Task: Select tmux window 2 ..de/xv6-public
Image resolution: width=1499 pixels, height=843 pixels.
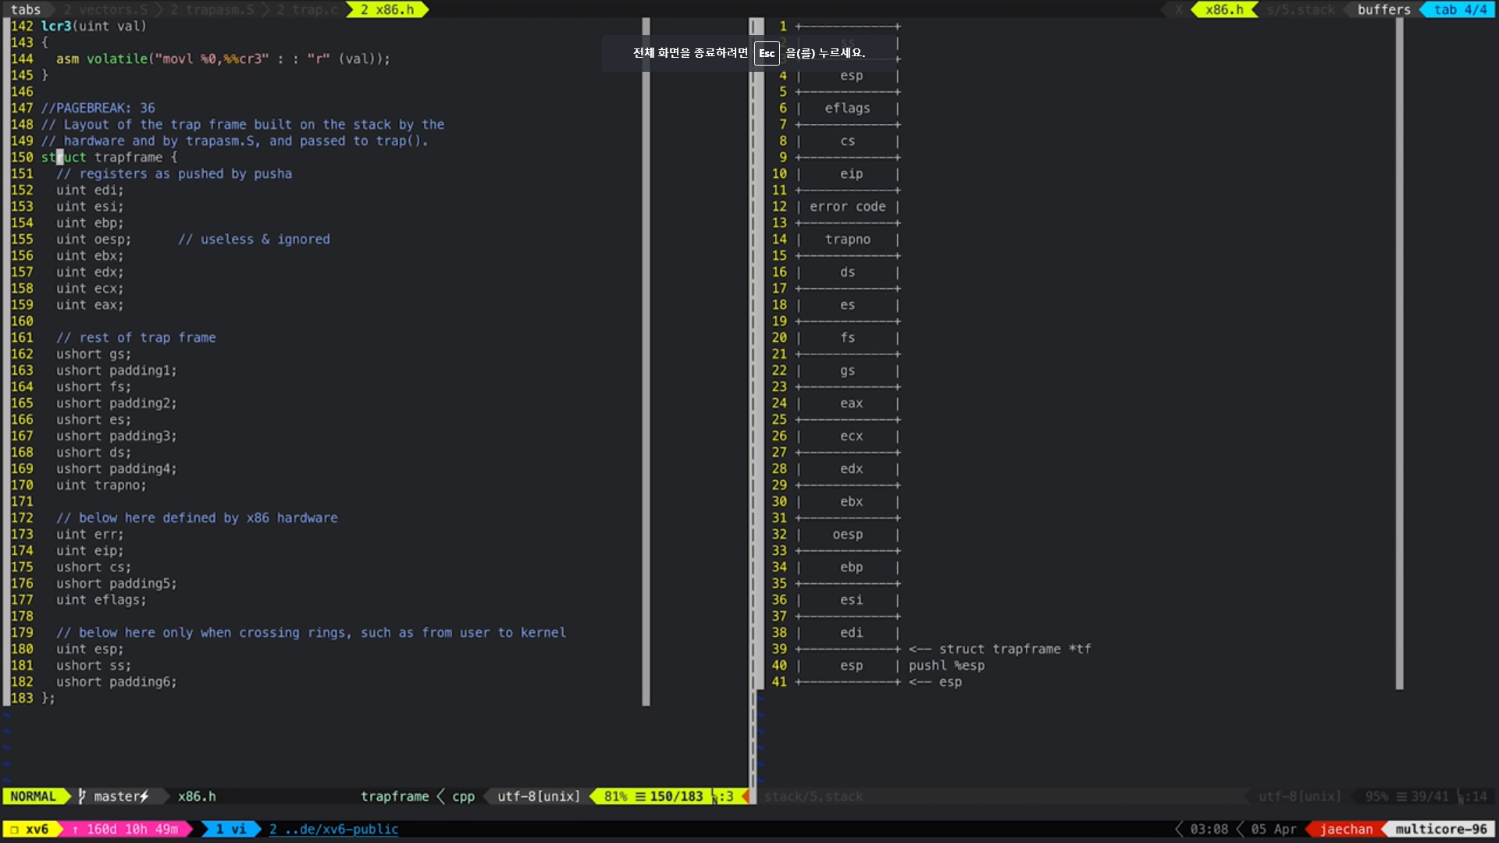Action: click(334, 829)
